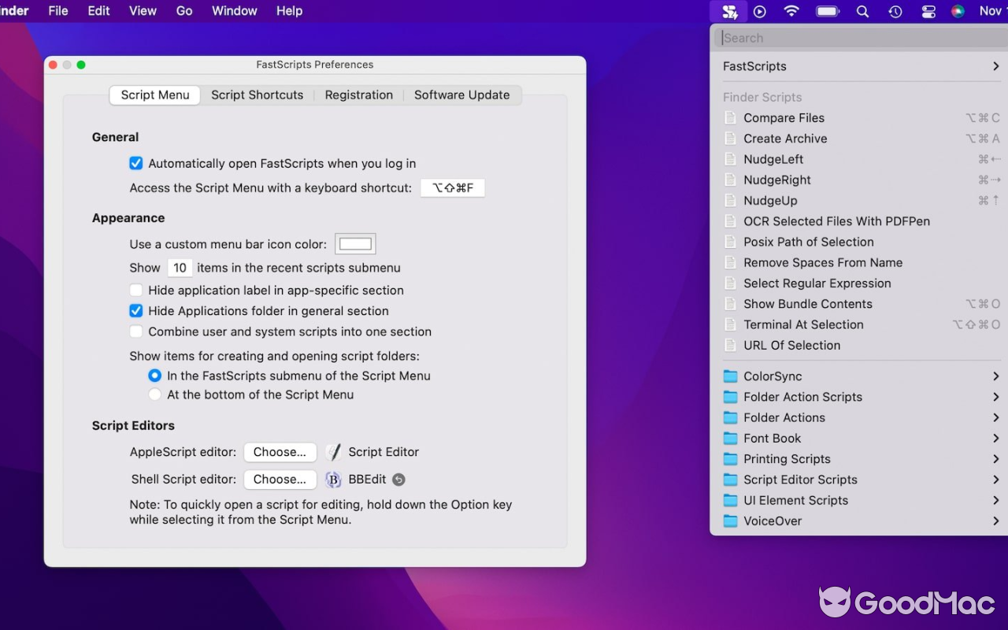The height and width of the screenshot is (630, 1008).
Task: Expand the FastScripts submenu
Action: pyautogui.click(x=860, y=66)
